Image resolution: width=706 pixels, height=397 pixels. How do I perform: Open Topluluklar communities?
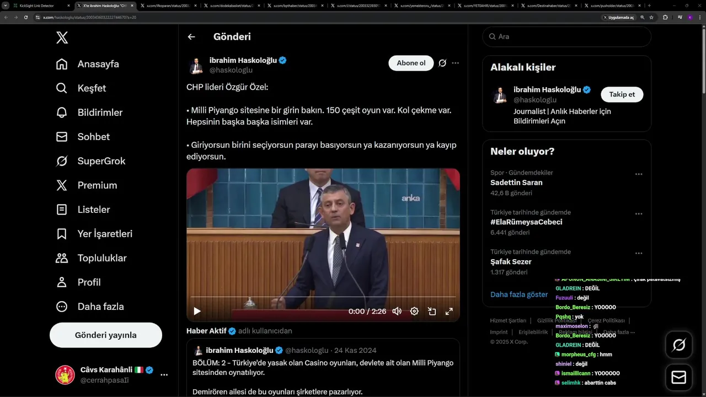click(91, 258)
